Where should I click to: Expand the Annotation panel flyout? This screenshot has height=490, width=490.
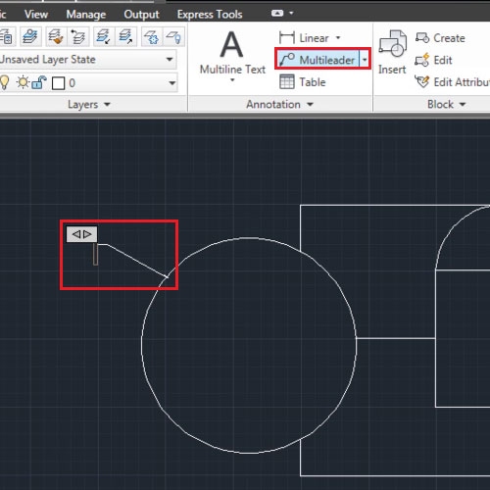click(280, 105)
